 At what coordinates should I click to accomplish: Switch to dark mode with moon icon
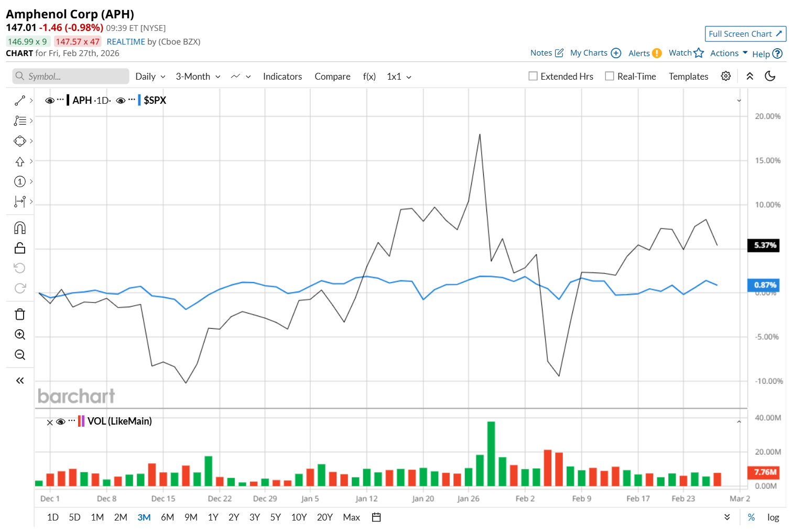(770, 76)
